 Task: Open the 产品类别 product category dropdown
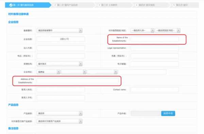coord(60,113)
